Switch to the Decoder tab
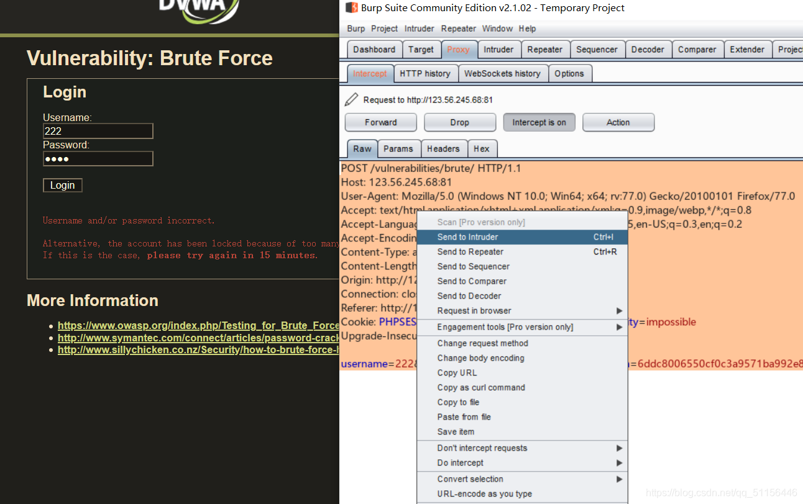The width and height of the screenshot is (803, 504). [x=648, y=50]
